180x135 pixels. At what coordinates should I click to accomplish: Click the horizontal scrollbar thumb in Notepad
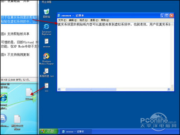[91, 89]
